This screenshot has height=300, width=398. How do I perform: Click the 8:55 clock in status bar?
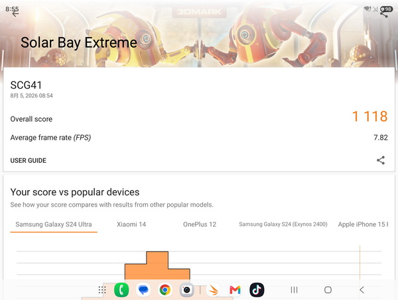[x=12, y=9]
